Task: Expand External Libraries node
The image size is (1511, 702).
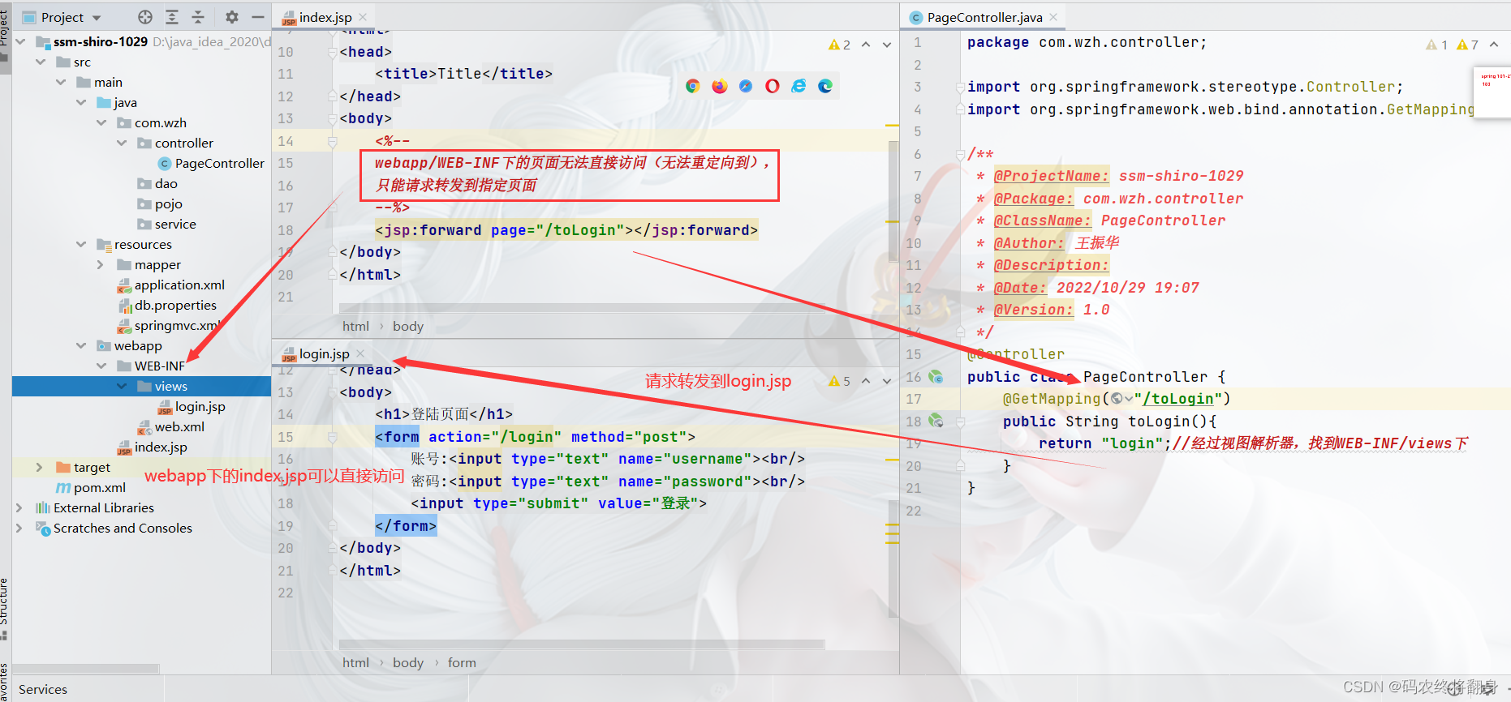Action: point(19,507)
